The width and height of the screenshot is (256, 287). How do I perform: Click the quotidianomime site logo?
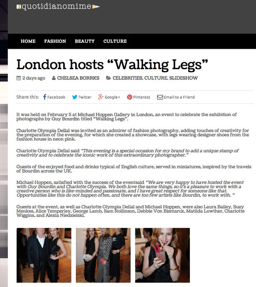pyautogui.click(x=58, y=6)
